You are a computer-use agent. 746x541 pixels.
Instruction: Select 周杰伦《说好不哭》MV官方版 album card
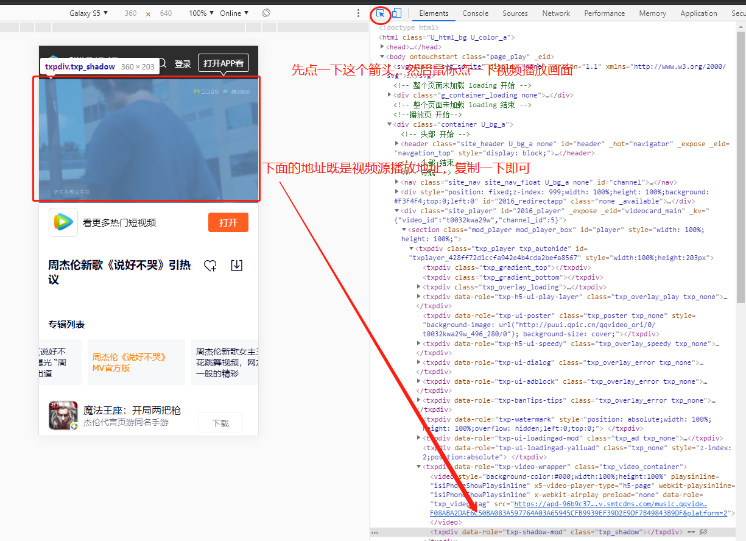[136, 362]
